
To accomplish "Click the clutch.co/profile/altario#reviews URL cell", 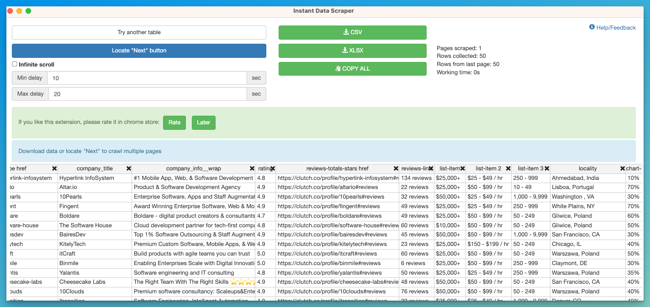I will coord(338,187).
